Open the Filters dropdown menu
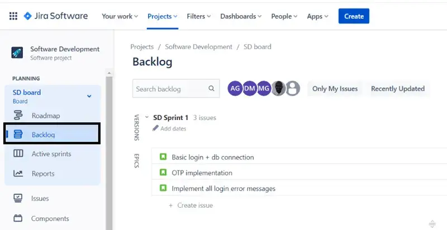 click(x=199, y=16)
